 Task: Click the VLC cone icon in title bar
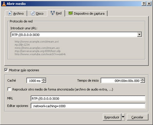[4, 4]
